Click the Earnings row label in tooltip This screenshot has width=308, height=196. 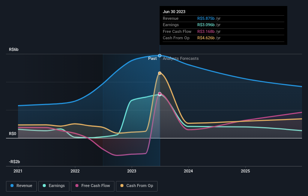click(171, 25)
